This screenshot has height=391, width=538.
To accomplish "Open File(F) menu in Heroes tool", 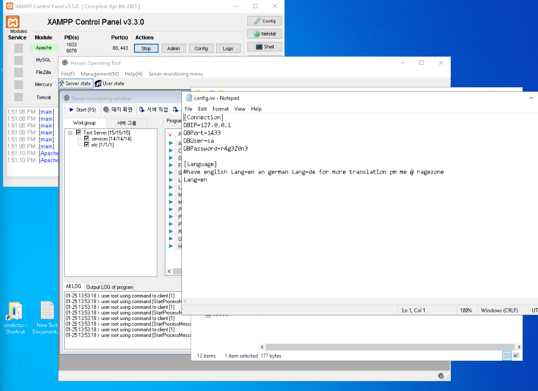I will click(x=68, y=74).
